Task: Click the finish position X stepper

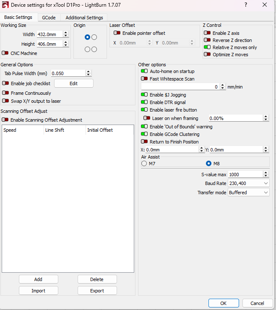Action: coord(202,150)
